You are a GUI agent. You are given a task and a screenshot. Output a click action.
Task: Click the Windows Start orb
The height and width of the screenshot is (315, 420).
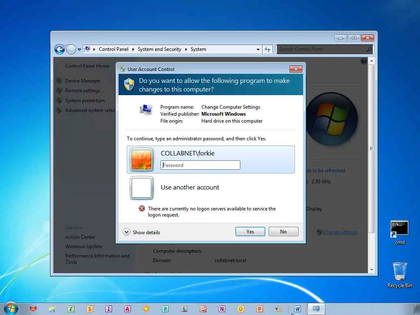[11, 308]
